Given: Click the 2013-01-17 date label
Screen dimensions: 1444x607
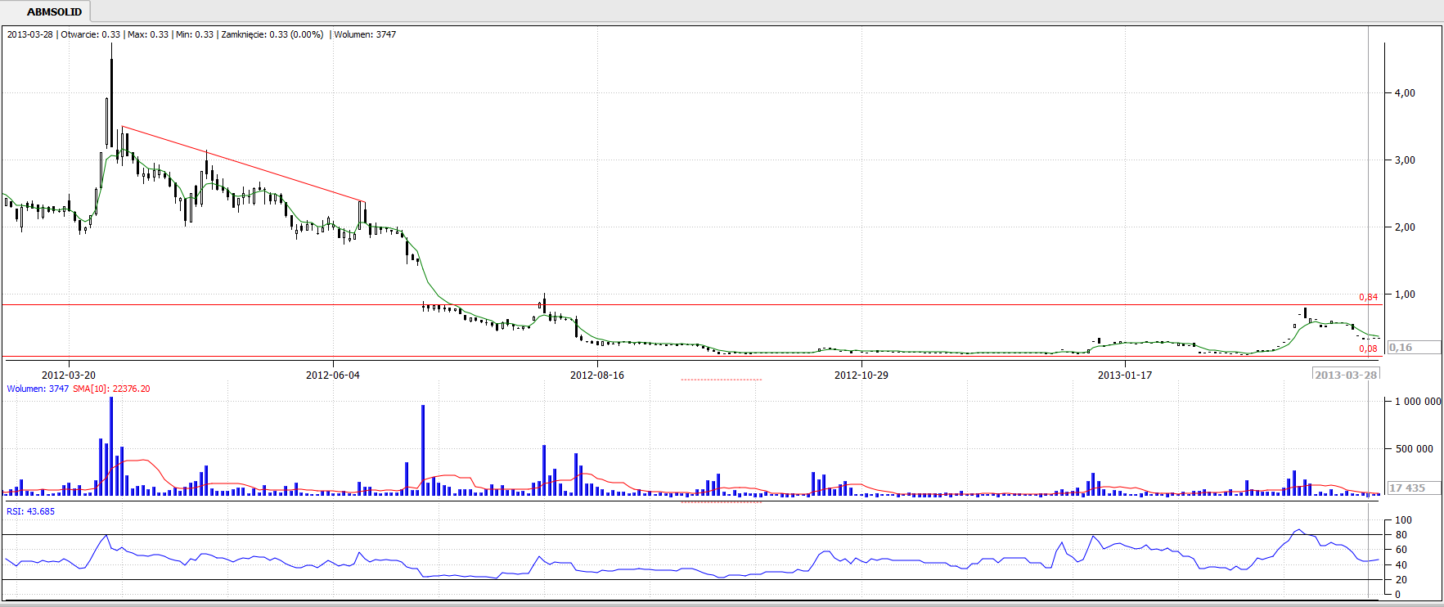Looking at the screenshot, I should click(1125, 375).
